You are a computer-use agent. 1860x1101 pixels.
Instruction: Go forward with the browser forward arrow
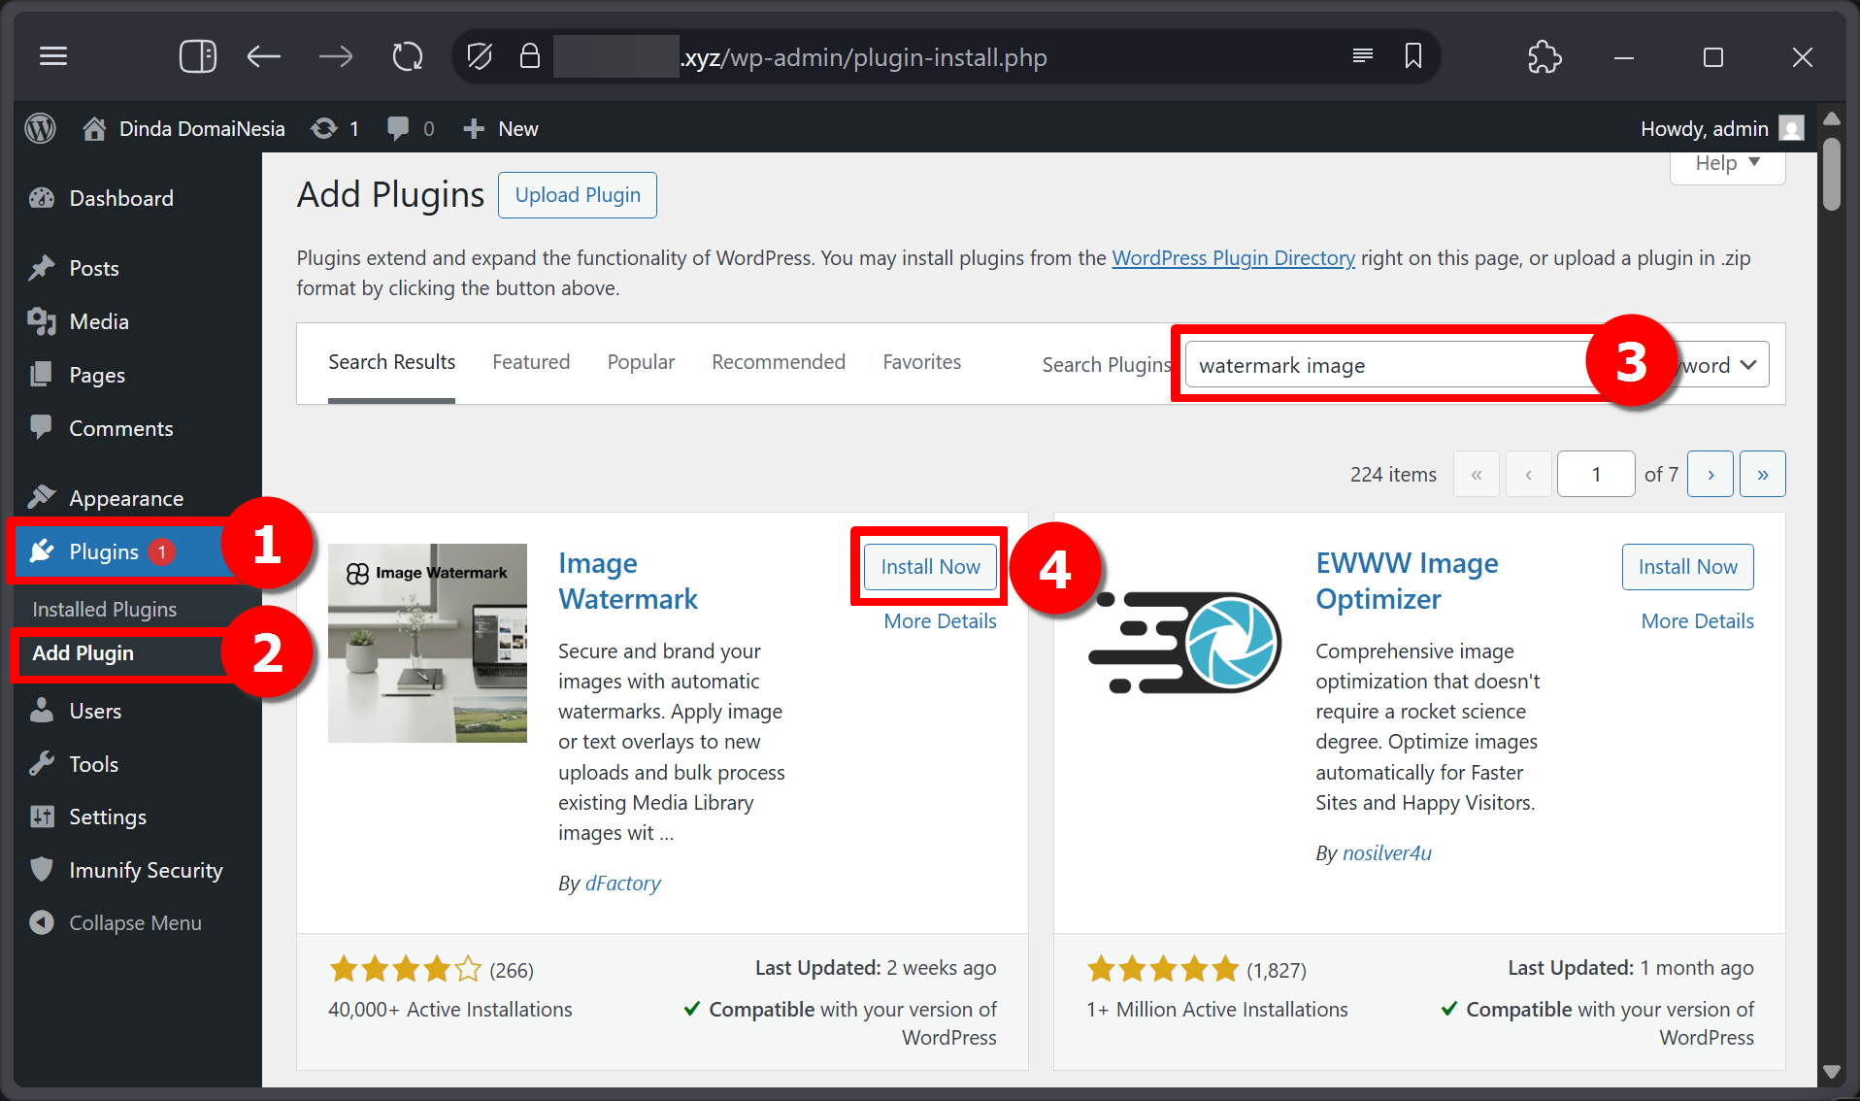(336, 57)
